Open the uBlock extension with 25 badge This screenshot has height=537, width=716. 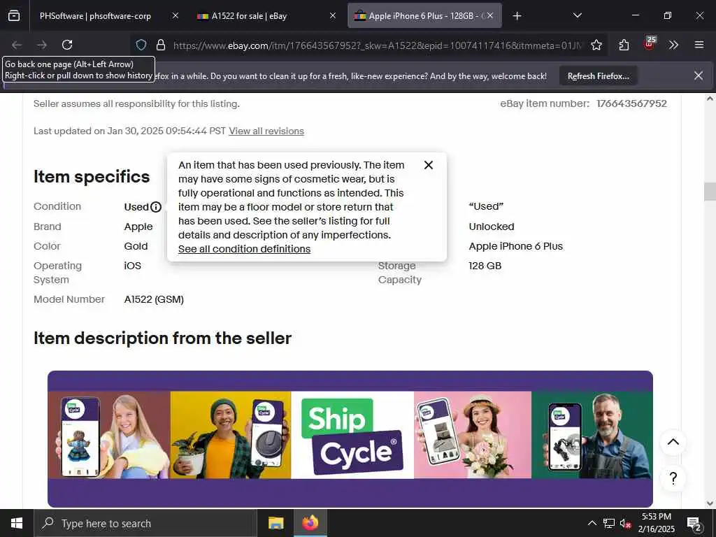(x=650, y=44)
